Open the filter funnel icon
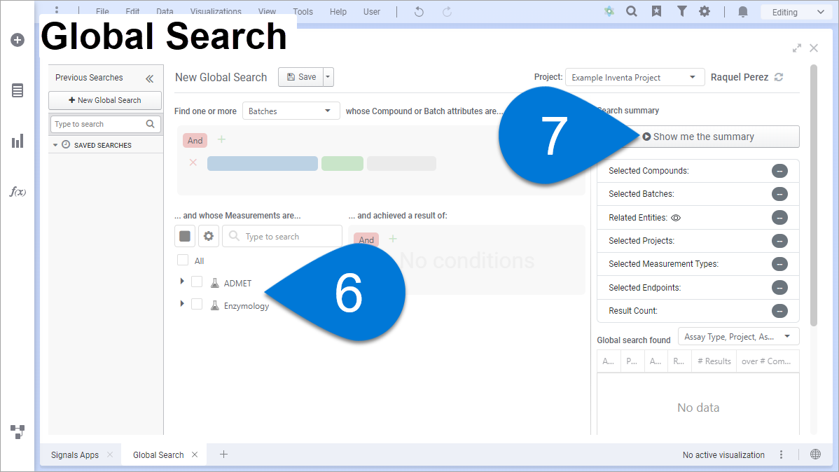Screen dimensions: 839x472 click(681, 11)
